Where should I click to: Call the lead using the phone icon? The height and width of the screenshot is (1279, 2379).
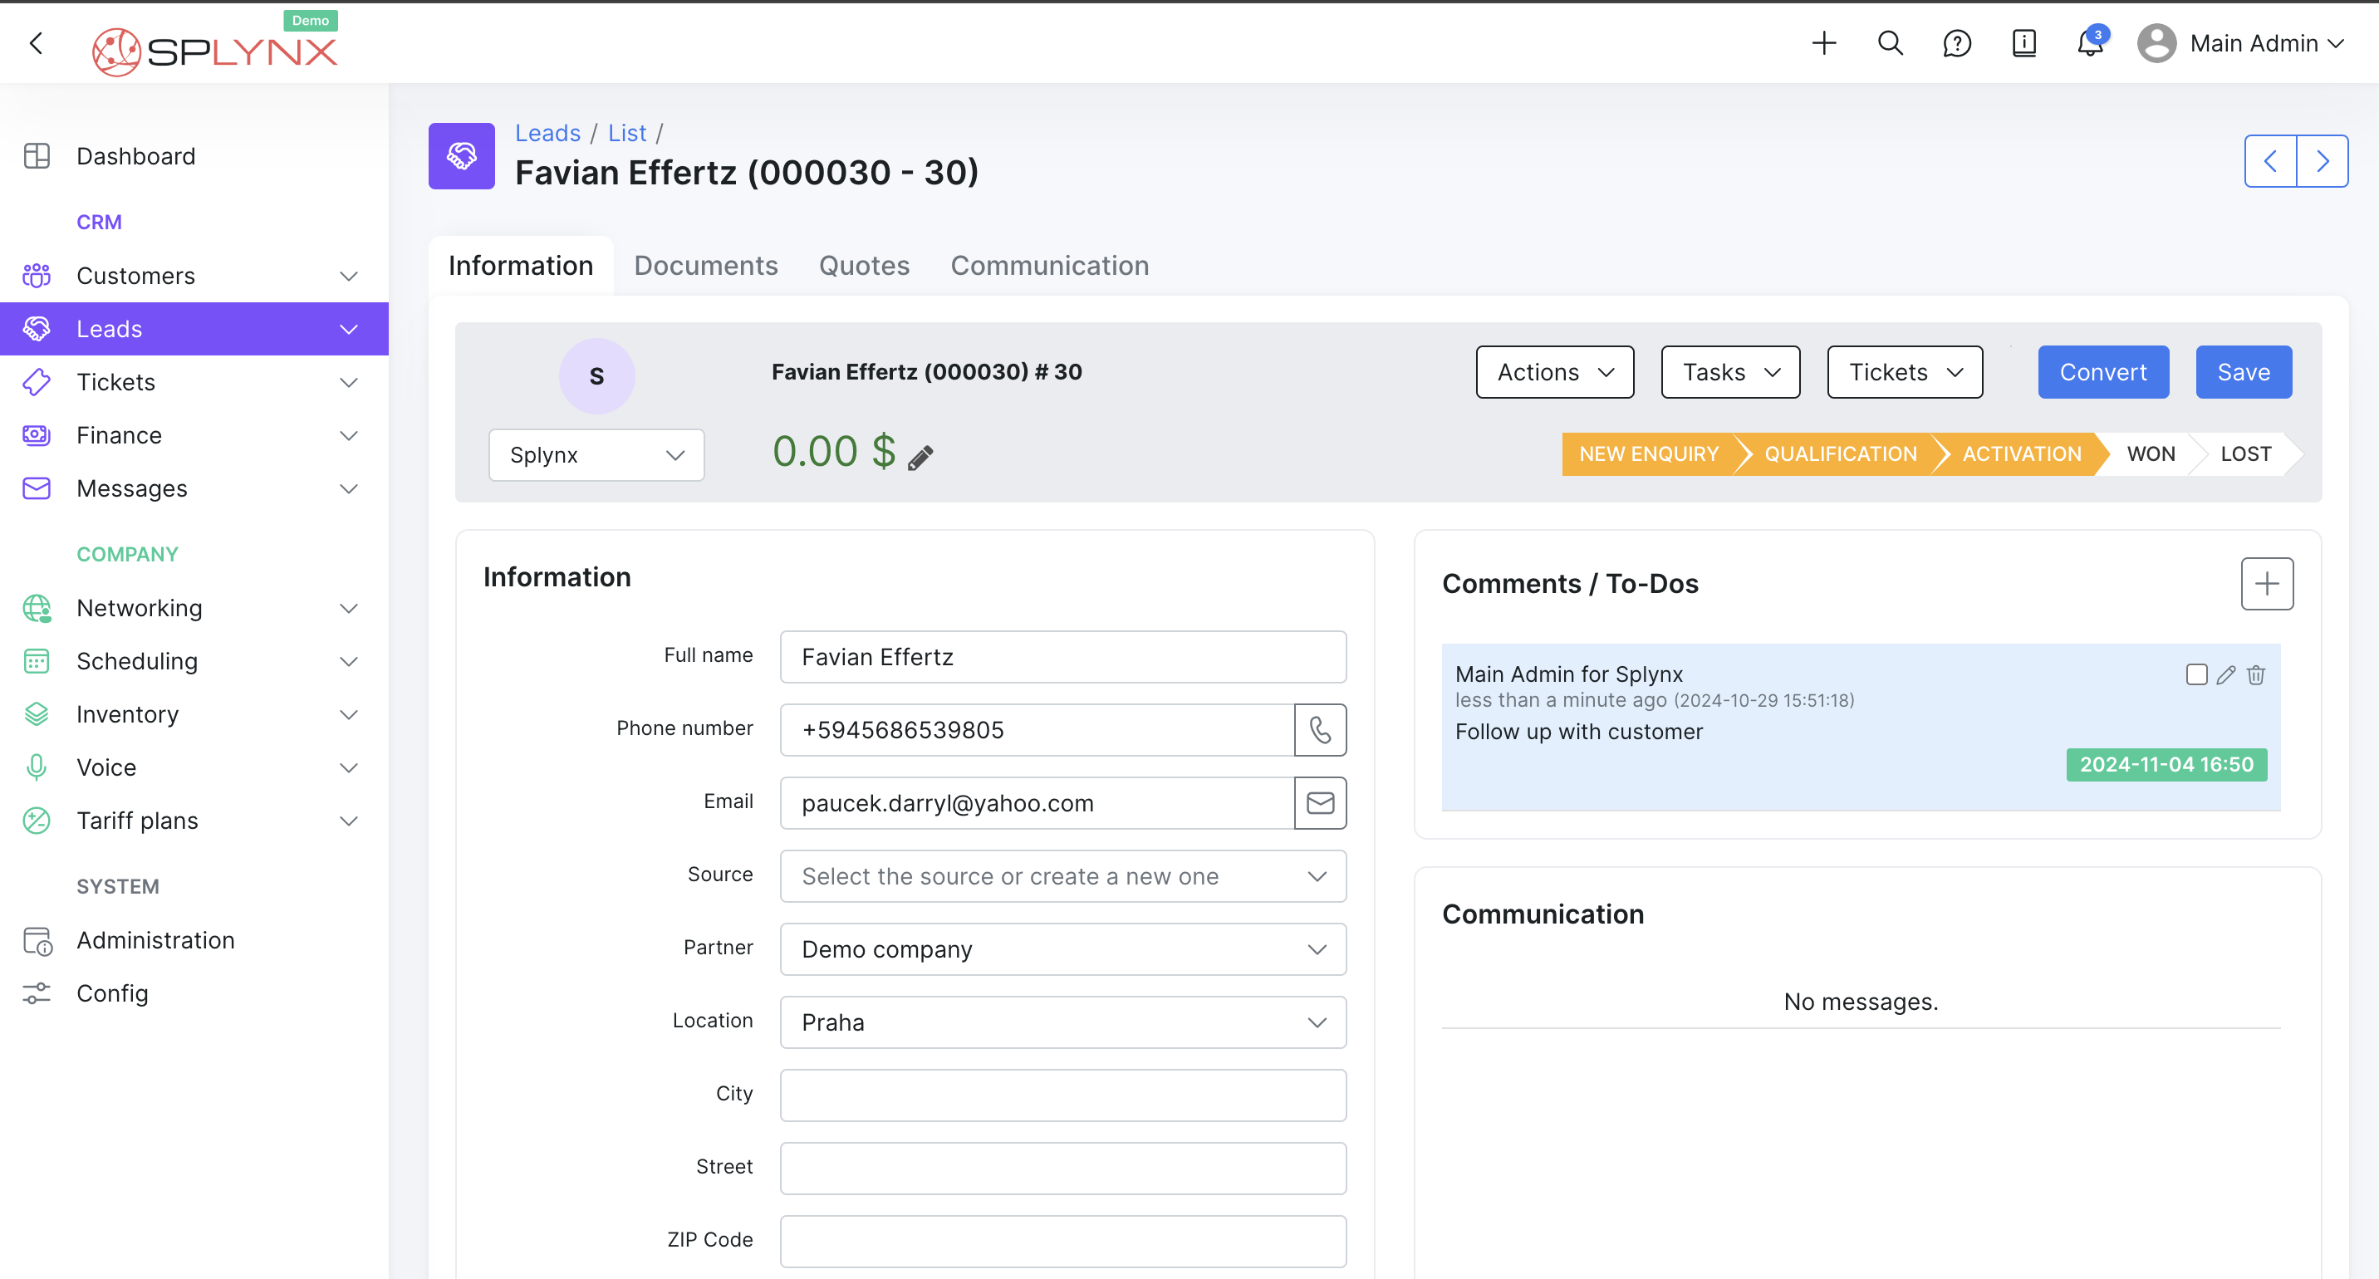(x=1320, y=729)
